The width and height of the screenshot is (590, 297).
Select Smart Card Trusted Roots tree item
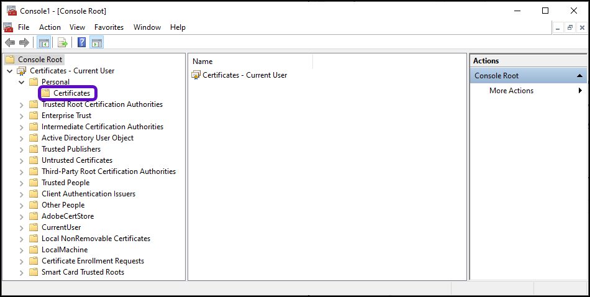click(83, 272)
